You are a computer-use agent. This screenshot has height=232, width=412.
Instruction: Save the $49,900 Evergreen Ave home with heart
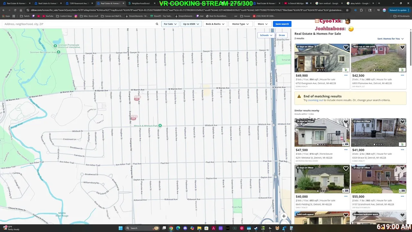coord(346,47)
